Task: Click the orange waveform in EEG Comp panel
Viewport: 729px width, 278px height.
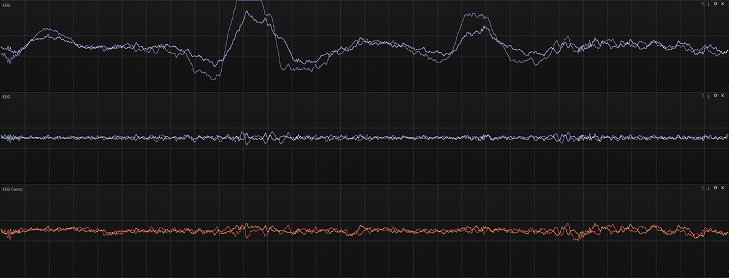Action: coord(364,231)
